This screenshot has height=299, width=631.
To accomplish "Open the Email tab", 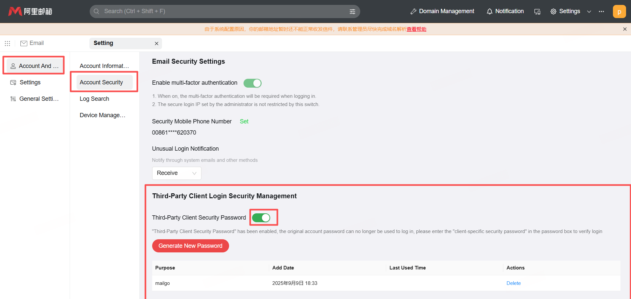I will tap(32, 43).
